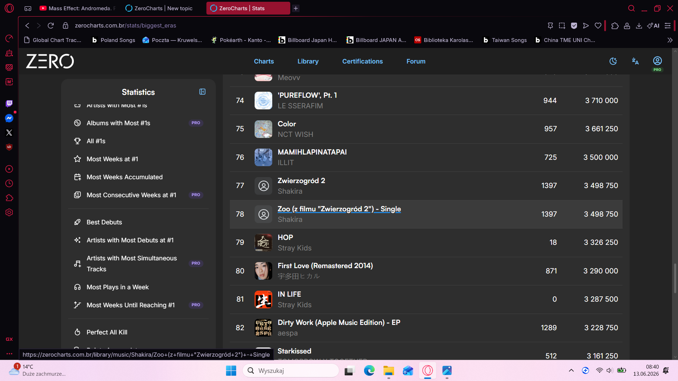Click the Wyszukaj taskbar search field
The image size is (678, 381).
(291, 370)
